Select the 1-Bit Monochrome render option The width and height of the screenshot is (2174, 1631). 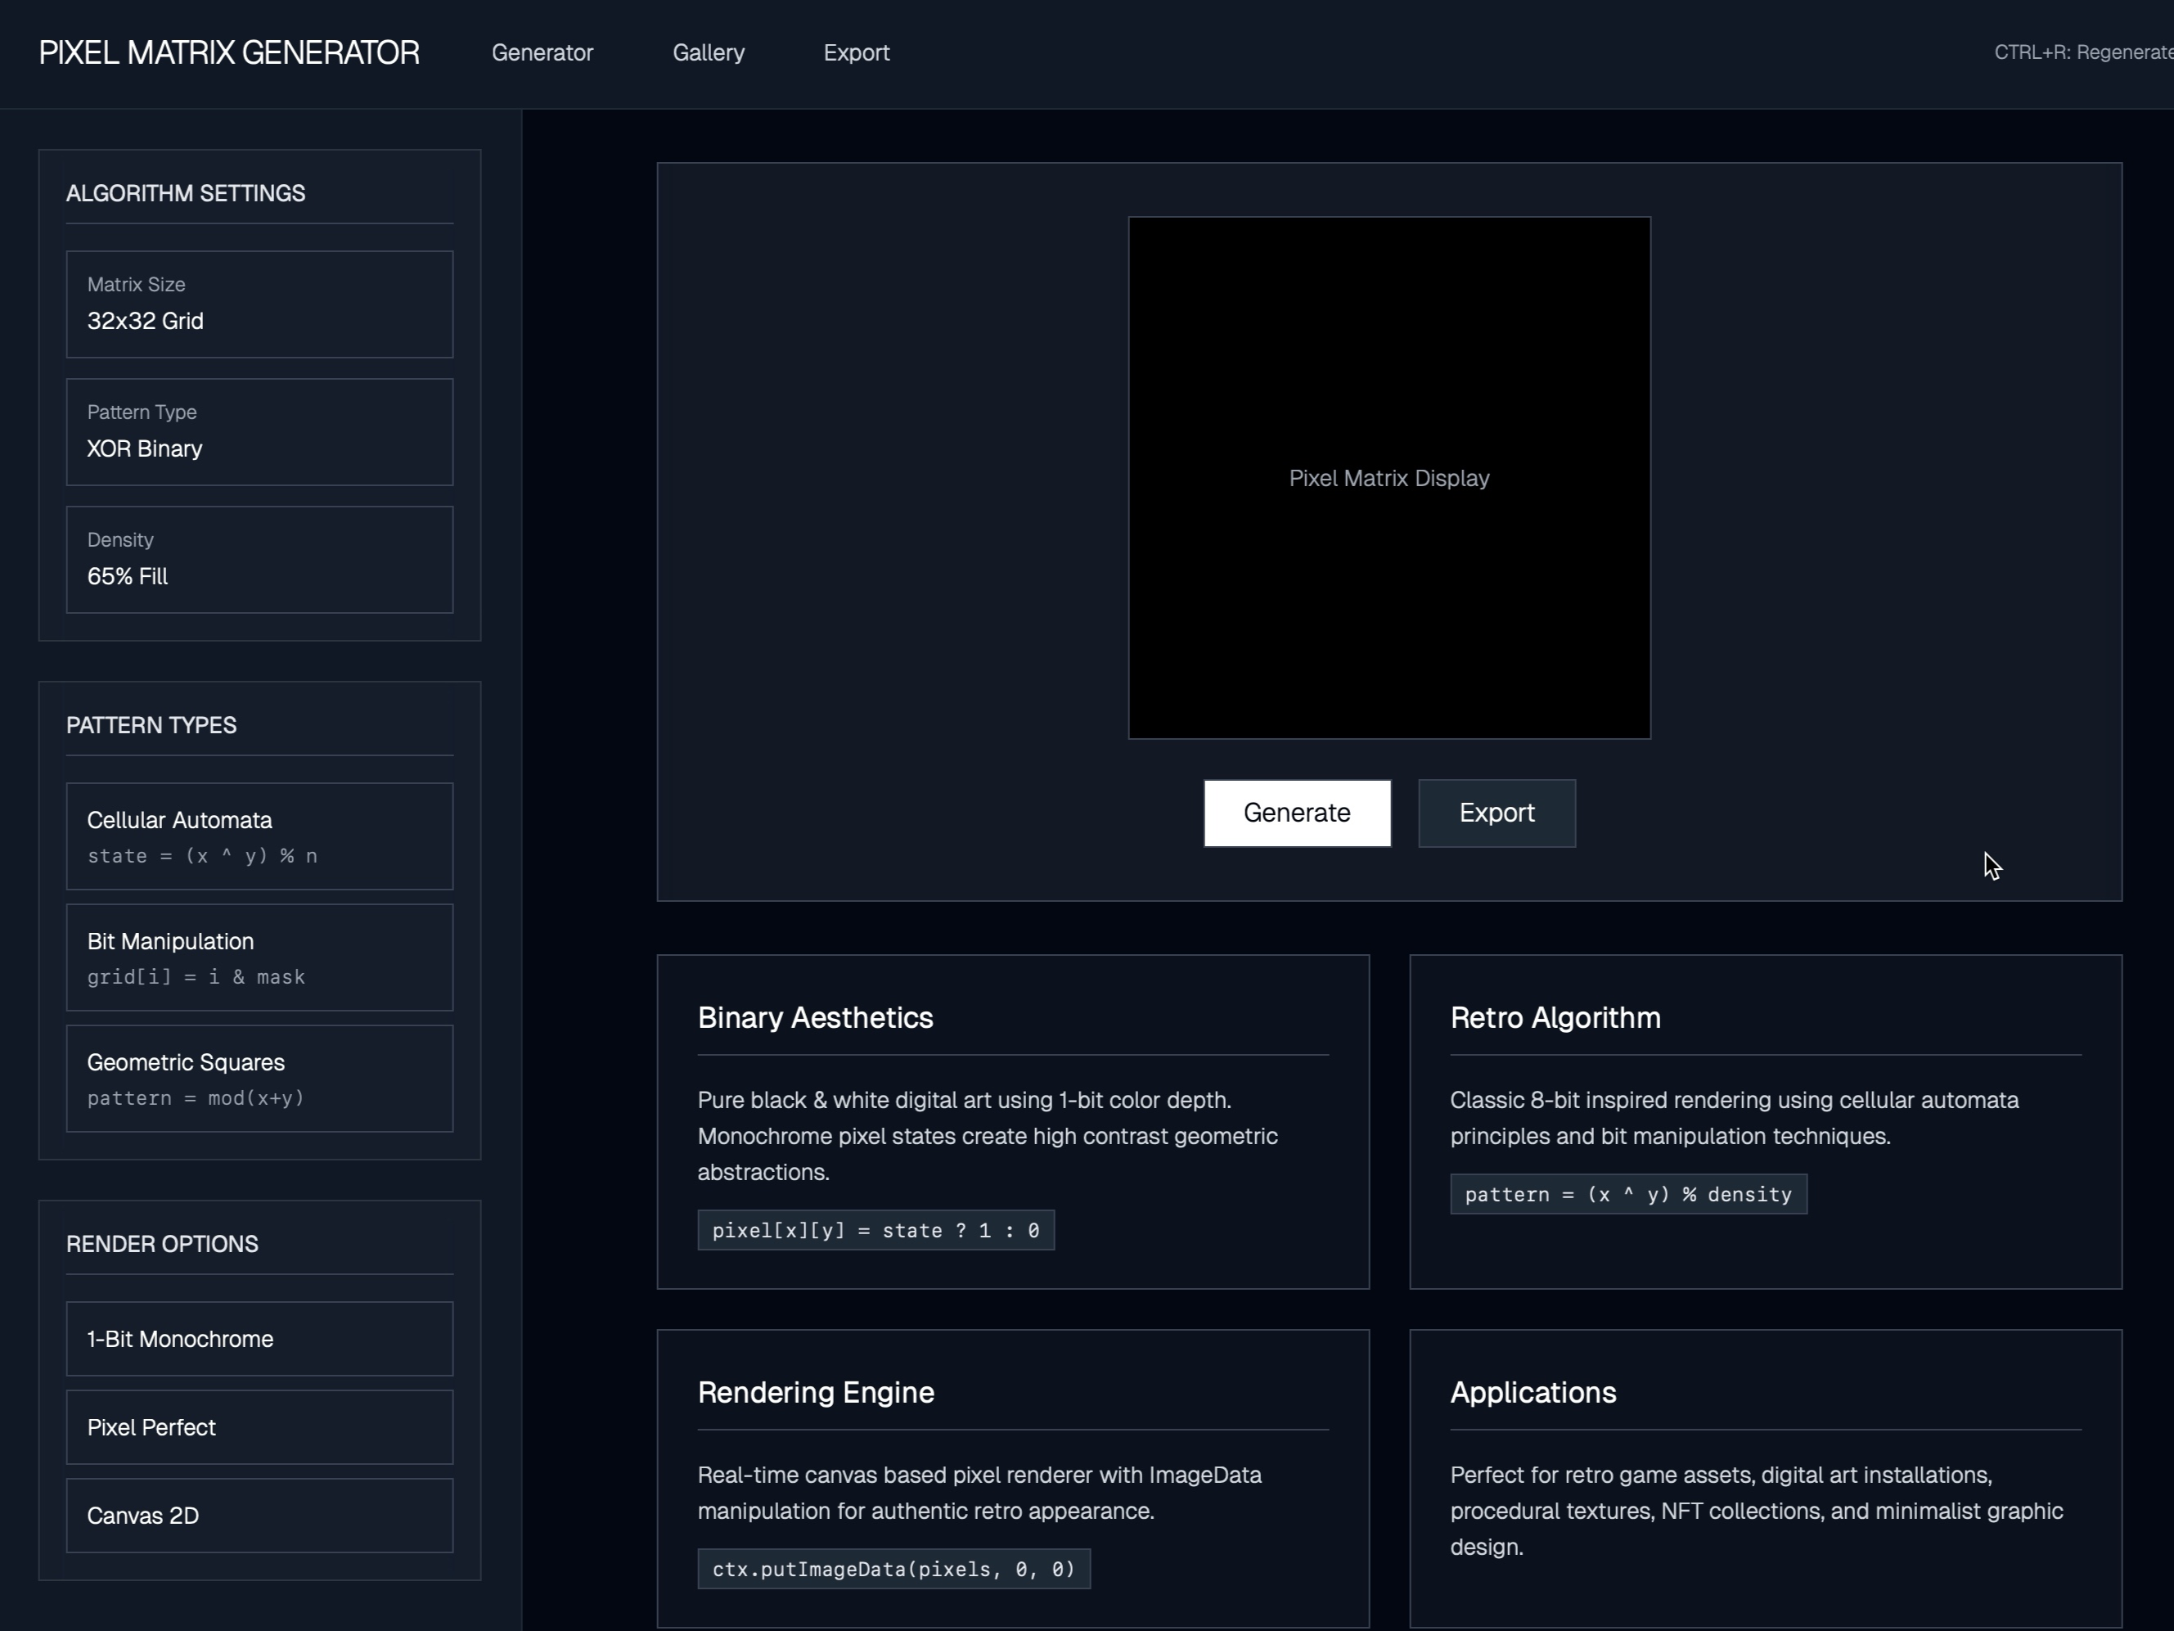259,1339
